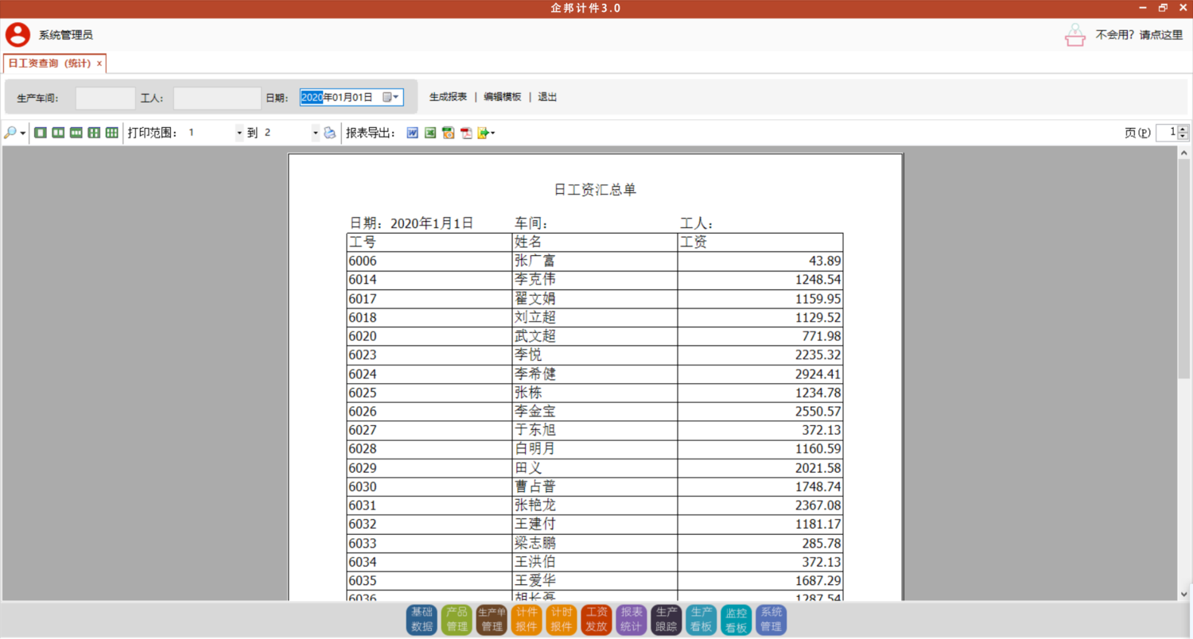Image resolution: width=1193 pixels, height=639 pixels.
Task: Click 编辑模板 to edit template
Action: [x=502, y=97]
